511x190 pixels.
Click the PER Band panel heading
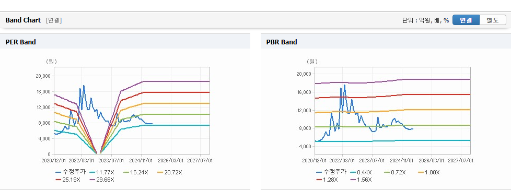20,42
